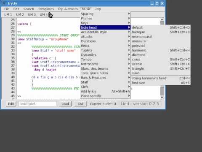
Task: Click the UM 2 toolbar button
Action: [x=20, y=15]
